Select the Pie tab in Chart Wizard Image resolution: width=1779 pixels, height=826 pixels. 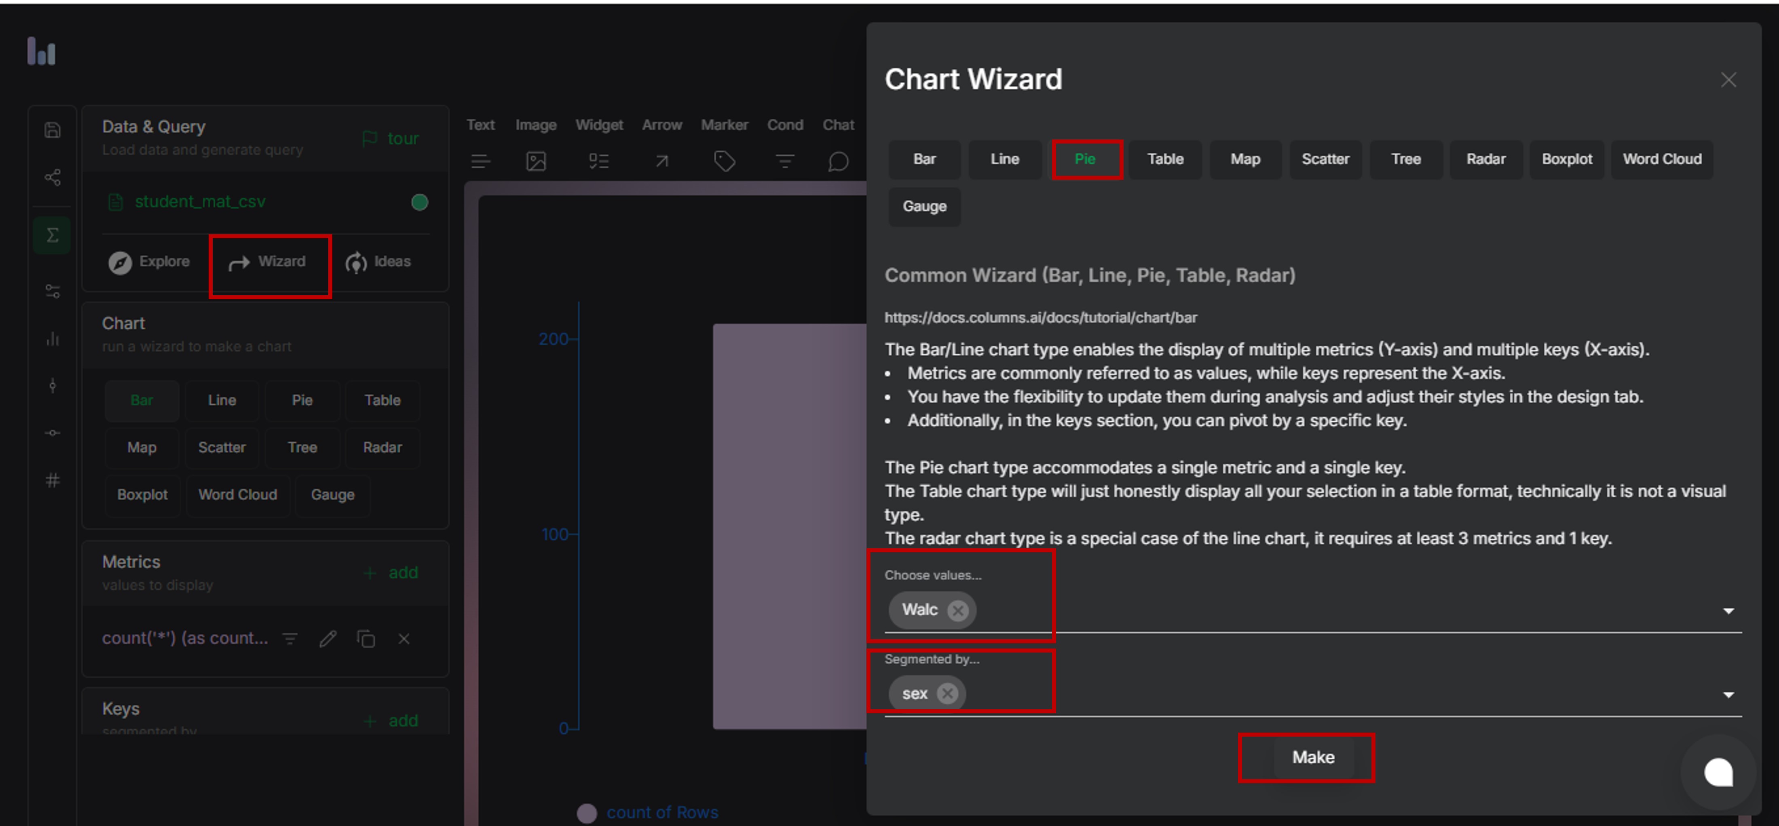pyautogui.click(x=1084, y=160)
